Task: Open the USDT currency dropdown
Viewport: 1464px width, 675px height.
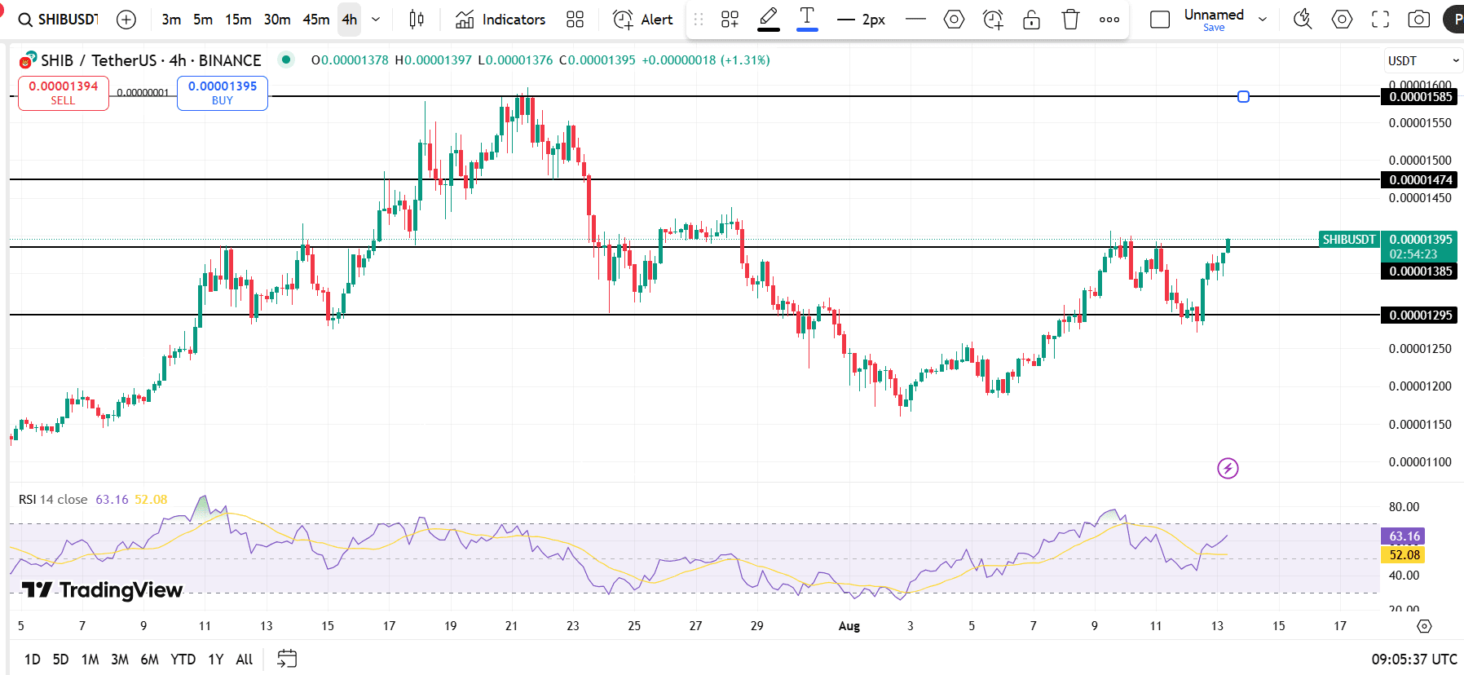Action: tap(1422, 61)
